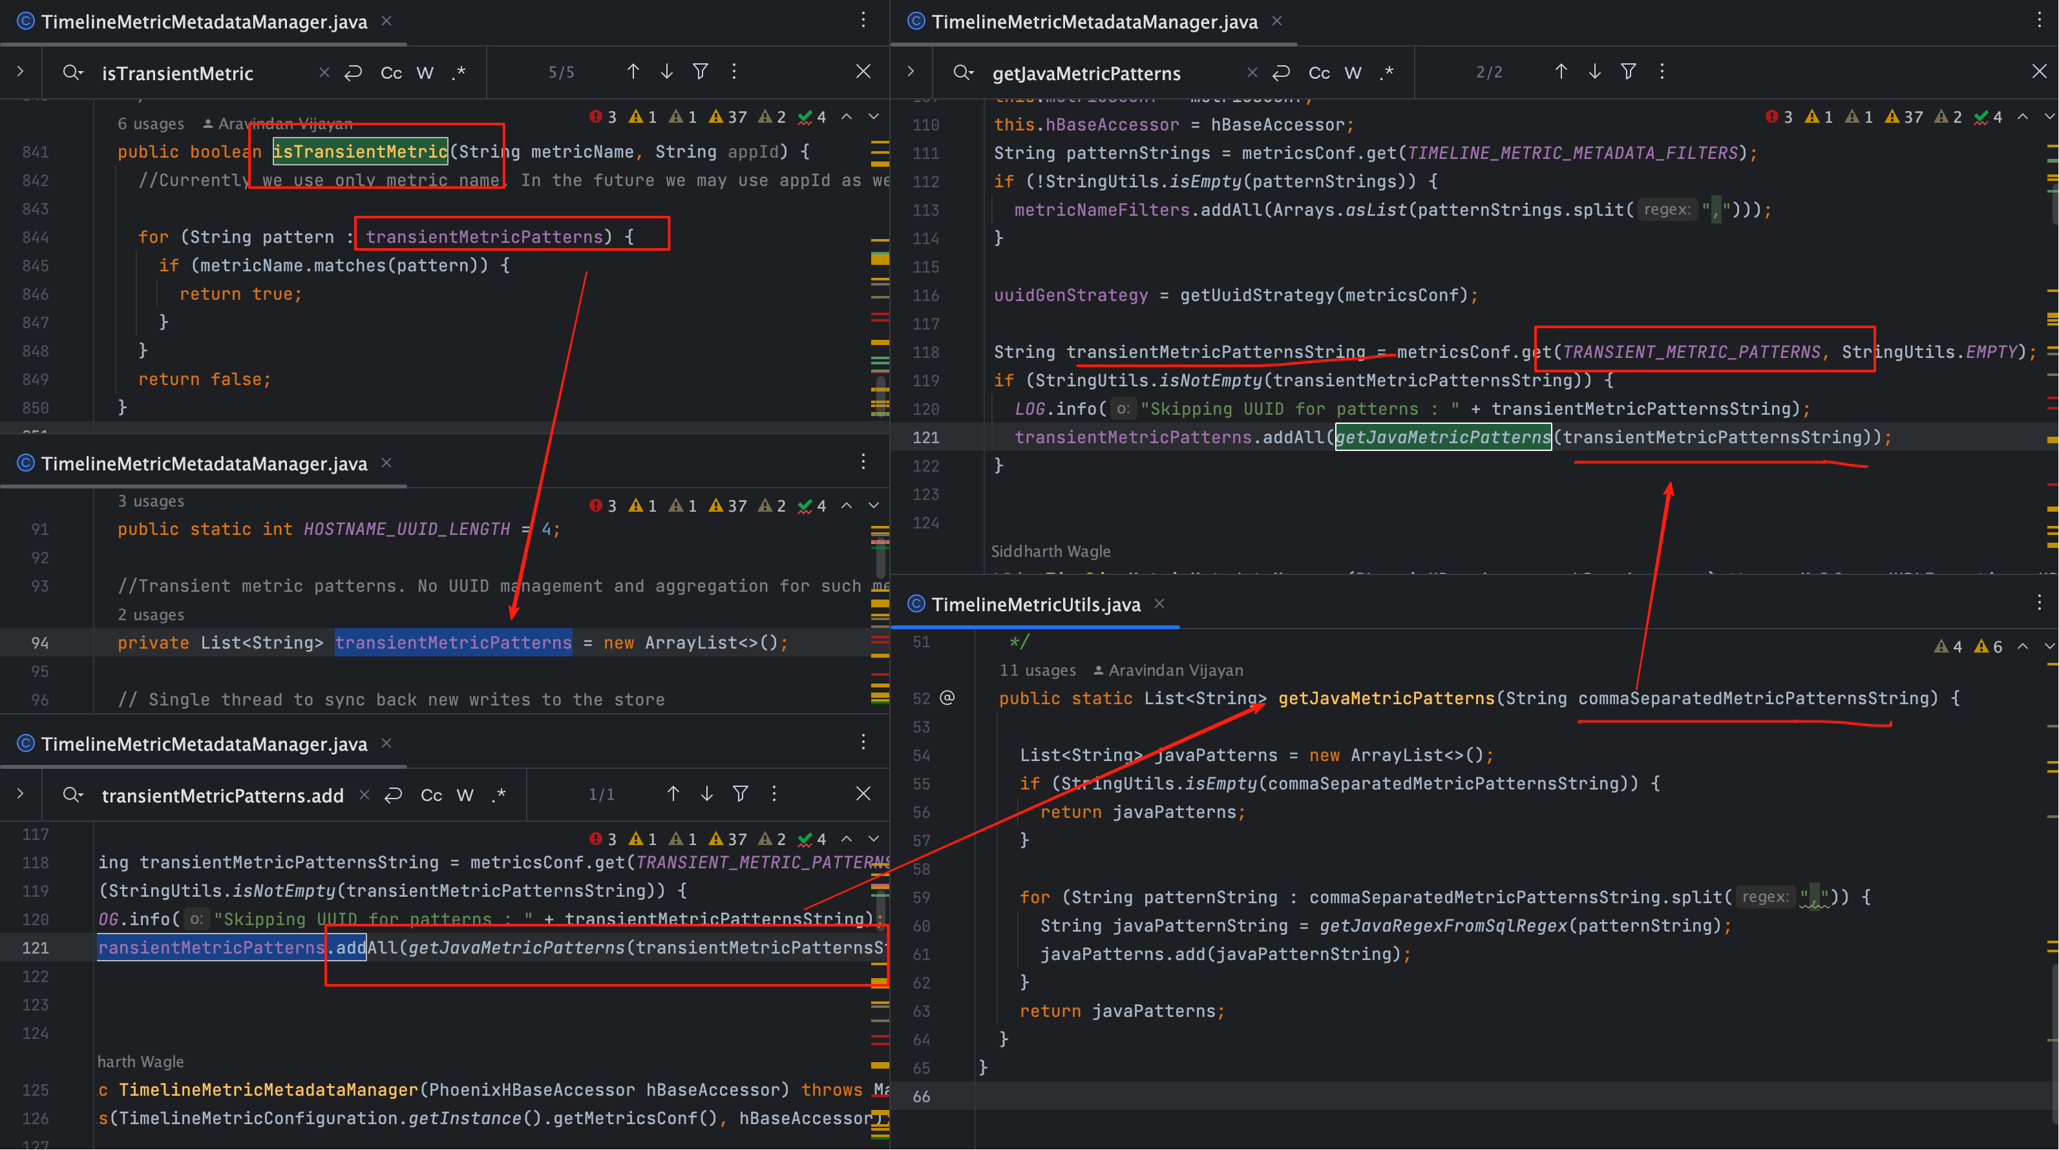The width and height of the screenshot is (2059, 1150).
Task: Open more options in getJavaMetricPatterns search bar
Action: pos(1662,72)
